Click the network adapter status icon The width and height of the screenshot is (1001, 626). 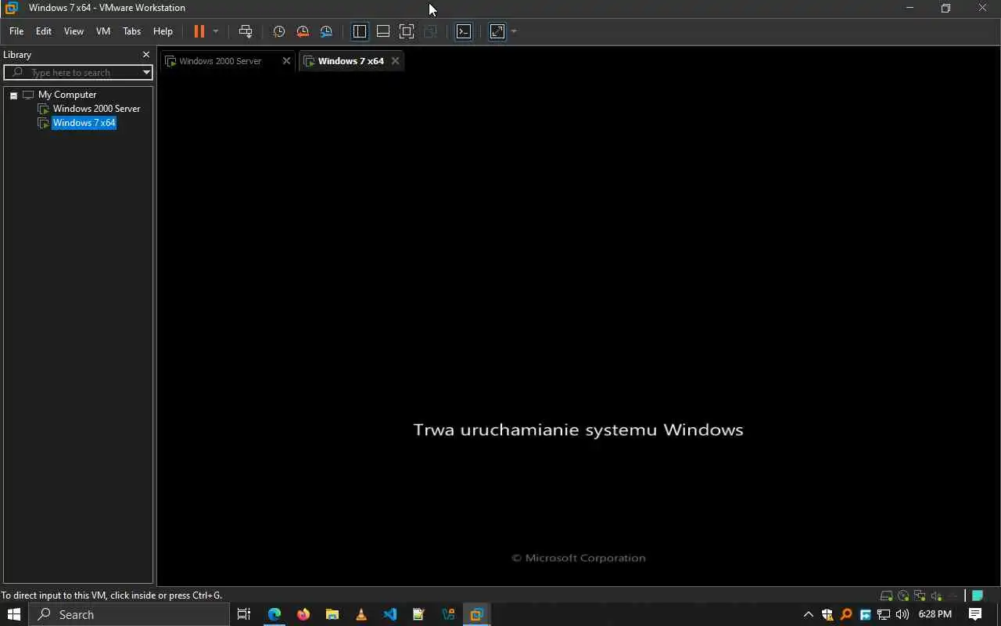[x=920, y=596]
